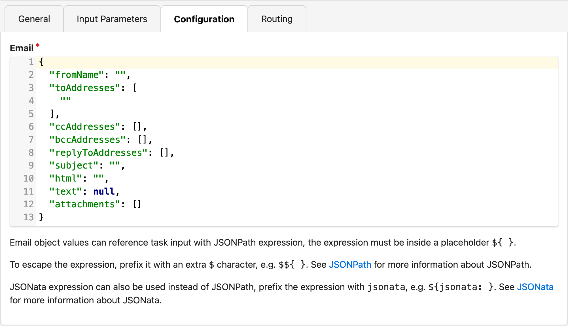Screen dimensions: 568x328
Task: Click the closing brace on last line
Action: pyautogui.click(x=41, y=217)
